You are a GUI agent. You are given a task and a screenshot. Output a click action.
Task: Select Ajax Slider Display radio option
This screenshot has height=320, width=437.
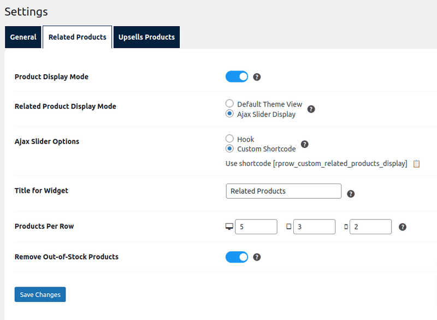(x=230, y=114)
